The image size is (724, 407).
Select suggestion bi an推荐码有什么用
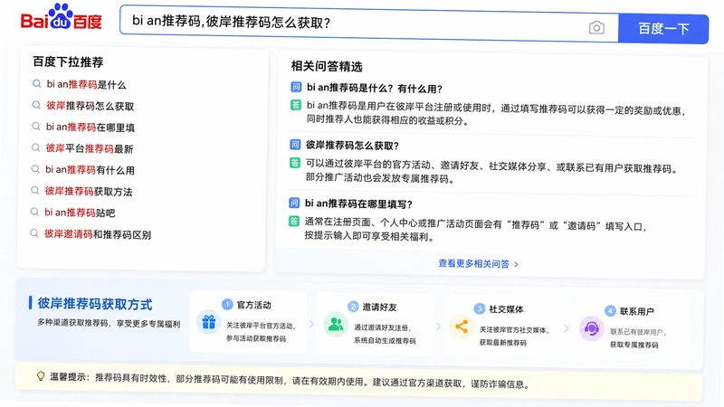pyautogui.click(x=90, y=170)
